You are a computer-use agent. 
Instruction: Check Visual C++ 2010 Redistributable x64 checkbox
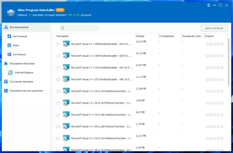[x=58, y=68]
